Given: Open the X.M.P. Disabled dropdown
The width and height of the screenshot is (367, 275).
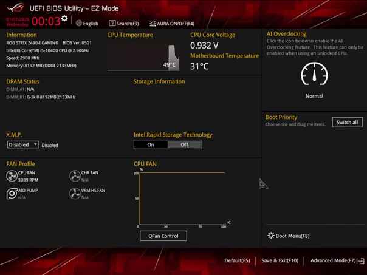Looking at the screenshot, I should [x=23, y=144].
